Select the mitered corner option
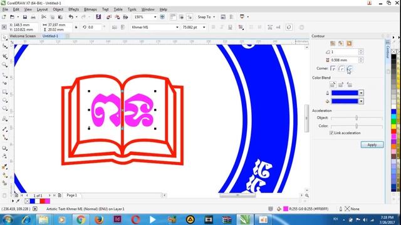Viewport: 401px width, 225px height. (x=333, y=68)
